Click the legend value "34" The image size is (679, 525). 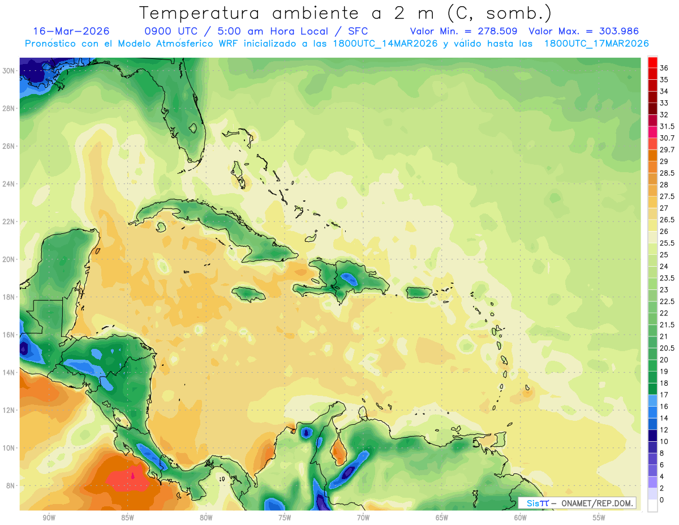(x=664, y=91)
